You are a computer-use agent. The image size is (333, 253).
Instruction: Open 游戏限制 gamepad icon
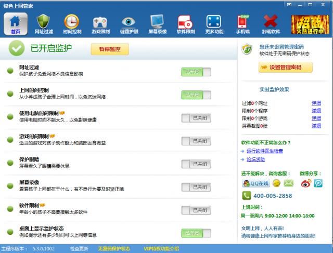coord(100,24)
